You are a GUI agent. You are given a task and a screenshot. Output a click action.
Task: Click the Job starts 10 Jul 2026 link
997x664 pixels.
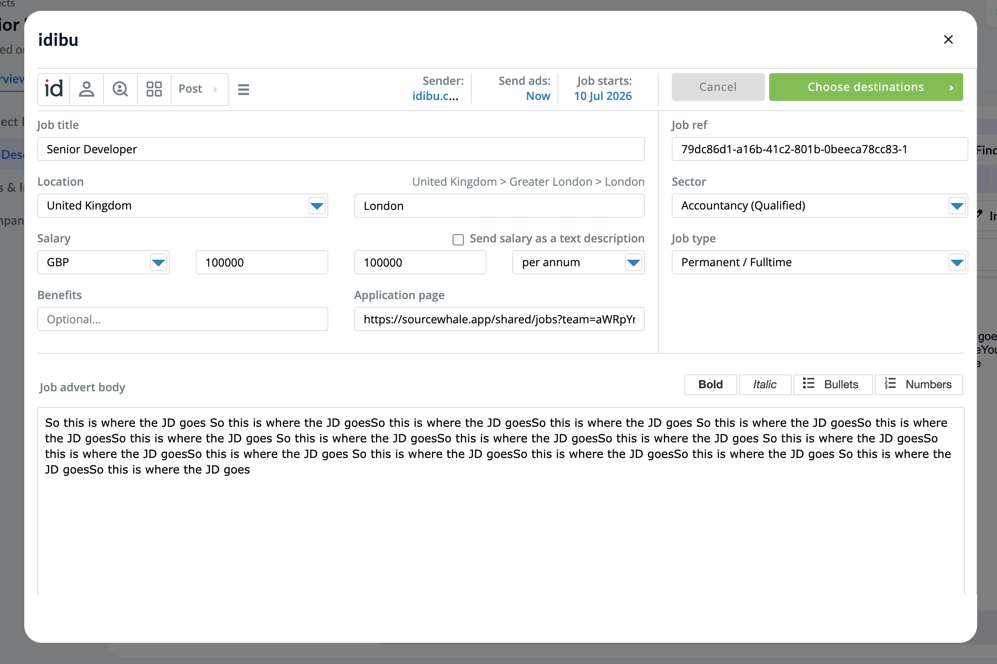(603, 96)
